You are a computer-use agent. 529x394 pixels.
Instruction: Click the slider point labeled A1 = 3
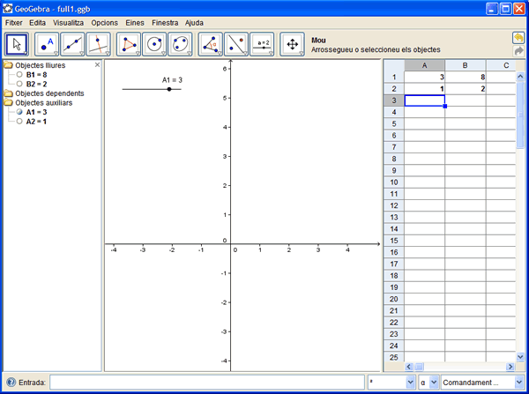(x=169, y=89)
